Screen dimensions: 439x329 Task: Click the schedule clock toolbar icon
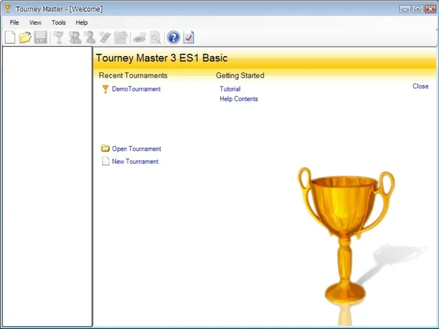[x=121, y=37]
